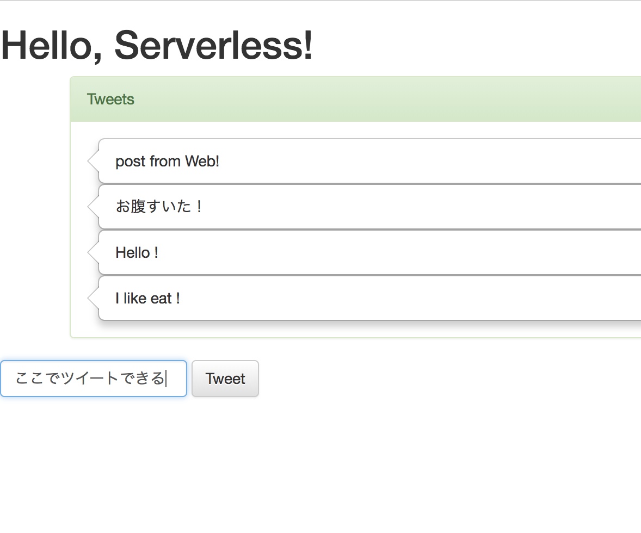Select the 'お腹すいた！' tweet bubble
The height and width of the screenshot is (533, 641).
coord(369,207)
